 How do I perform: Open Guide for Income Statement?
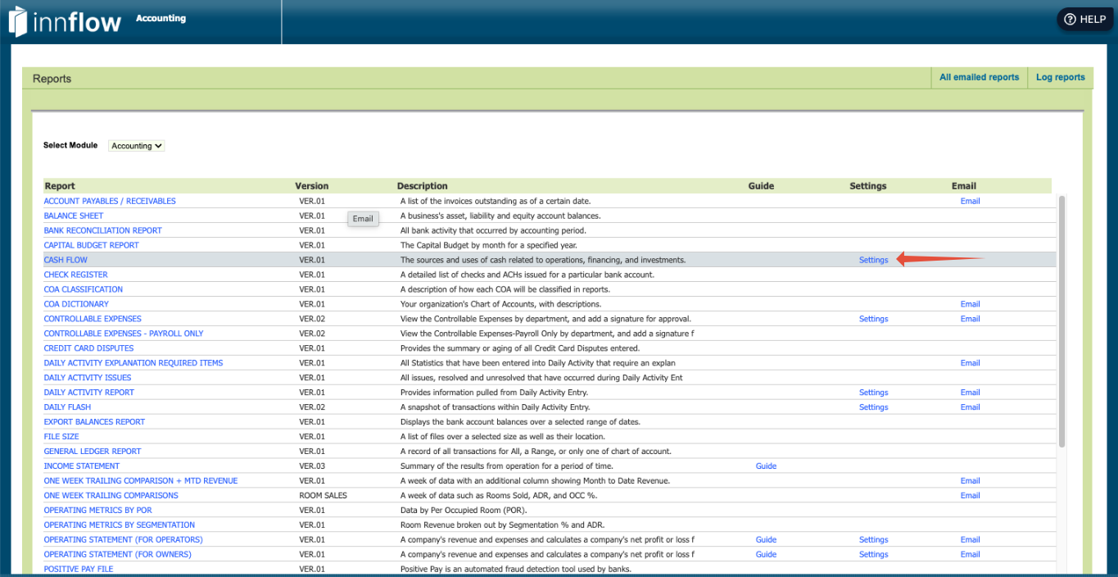pos(766,466)
